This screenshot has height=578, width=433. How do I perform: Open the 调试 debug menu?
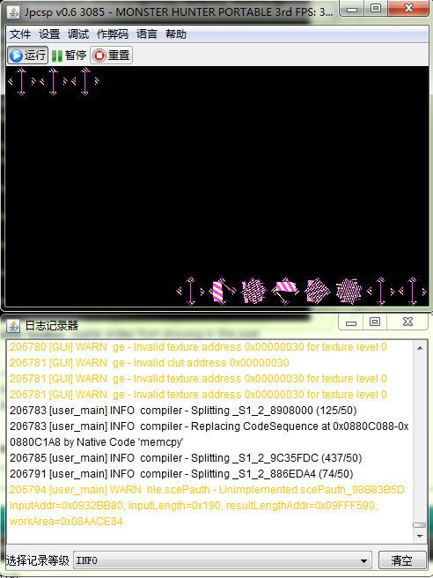(x=78, y=34)
